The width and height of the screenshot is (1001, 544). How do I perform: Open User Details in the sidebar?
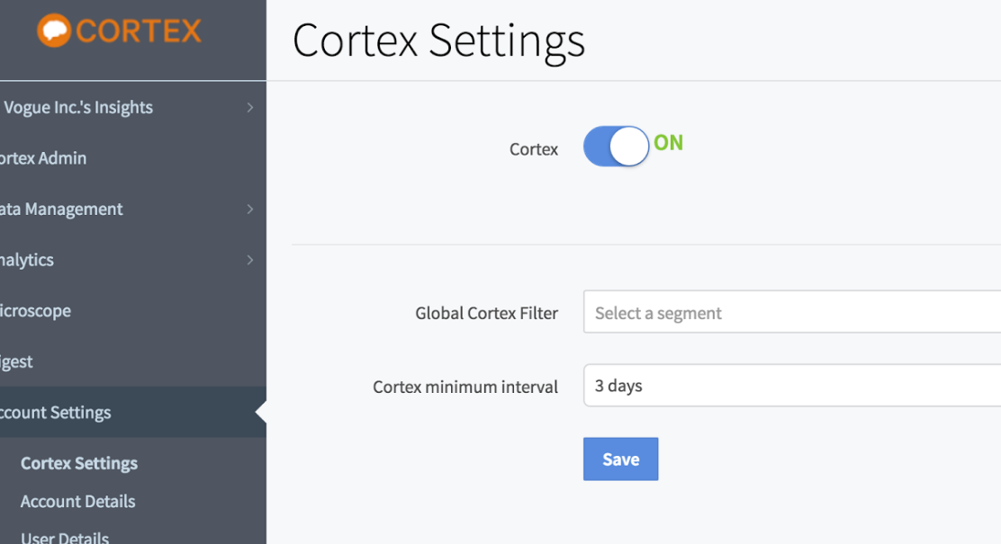coord(65,537)
